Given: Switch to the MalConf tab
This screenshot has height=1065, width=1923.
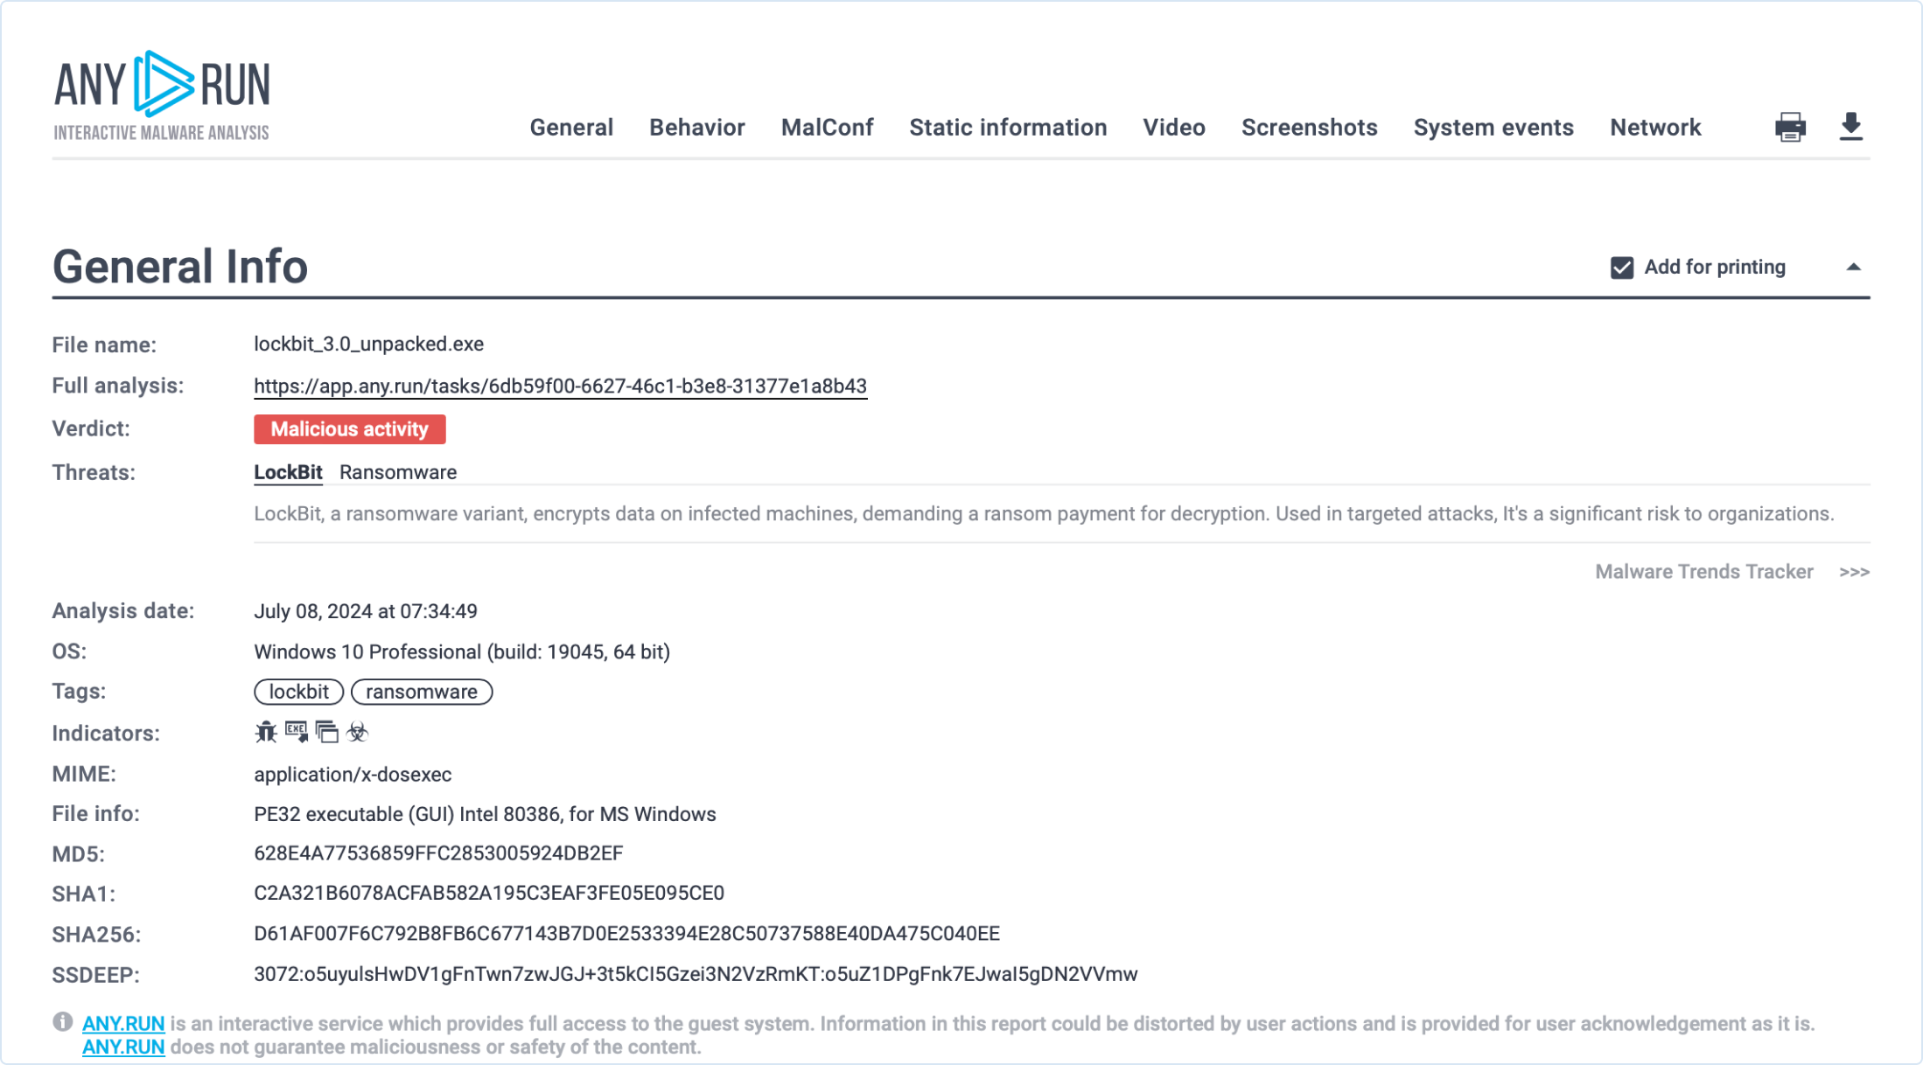Looking at the screenshot, I should pyautogui.click(x=827, y=128).
